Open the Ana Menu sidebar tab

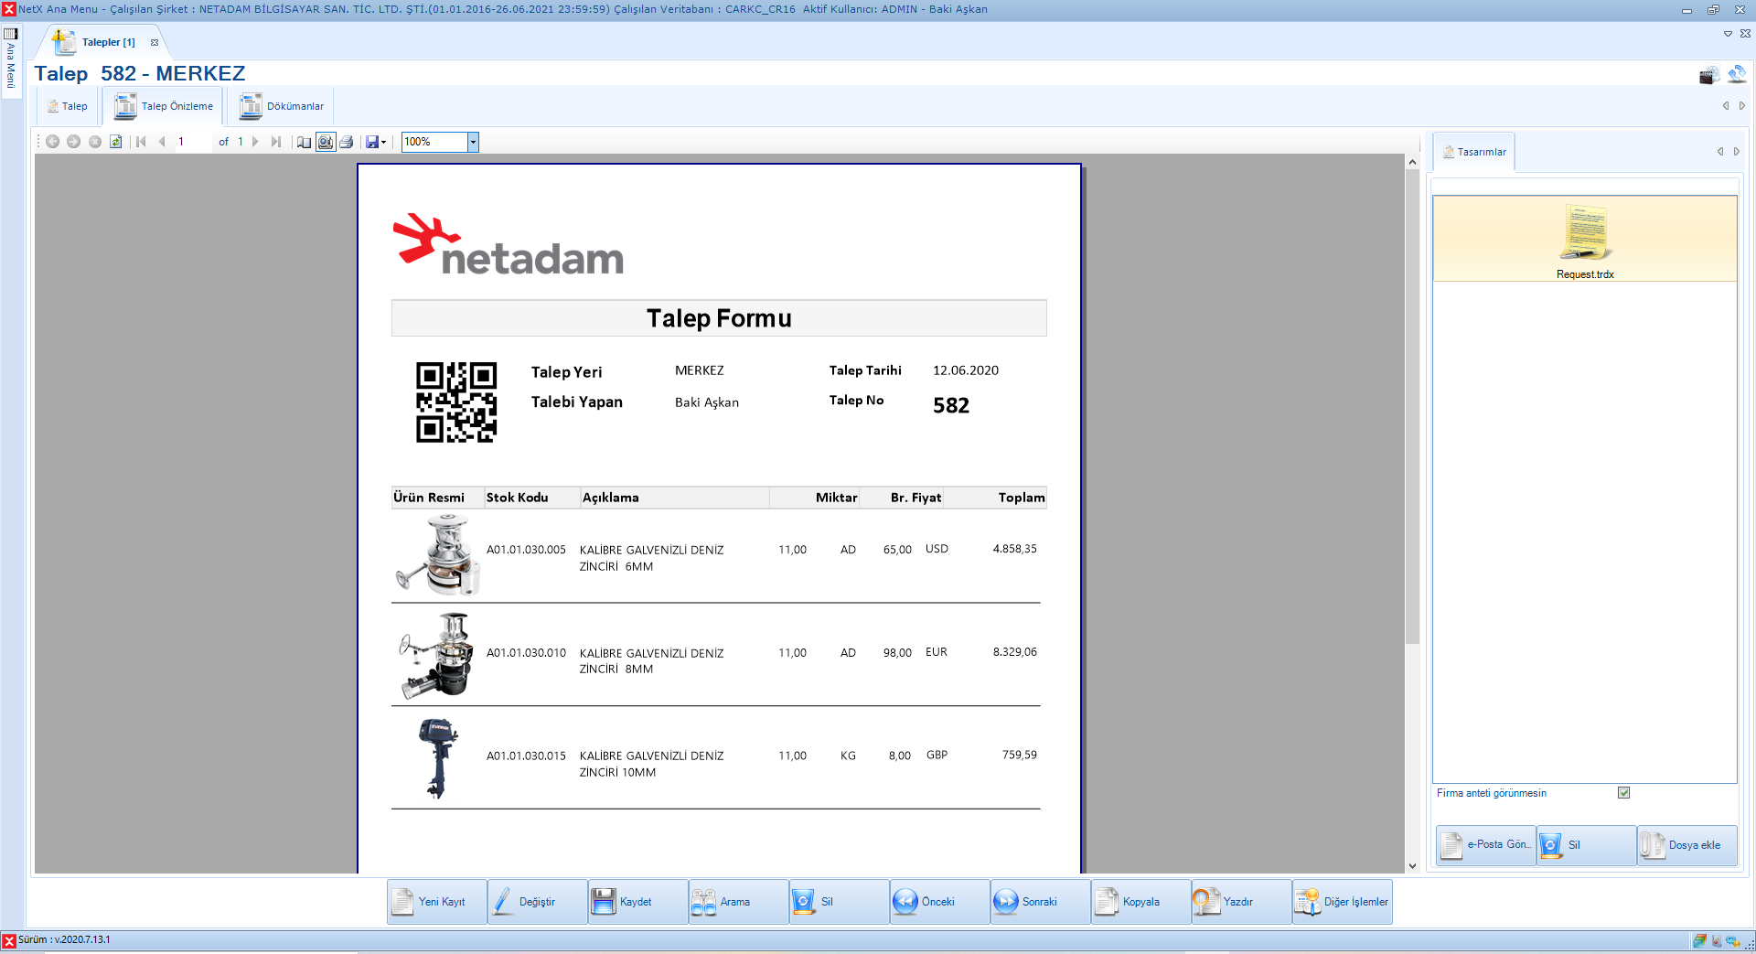(11, 64)
